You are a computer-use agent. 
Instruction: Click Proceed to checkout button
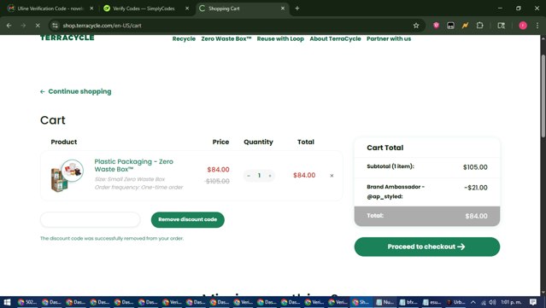pos(427,247)
